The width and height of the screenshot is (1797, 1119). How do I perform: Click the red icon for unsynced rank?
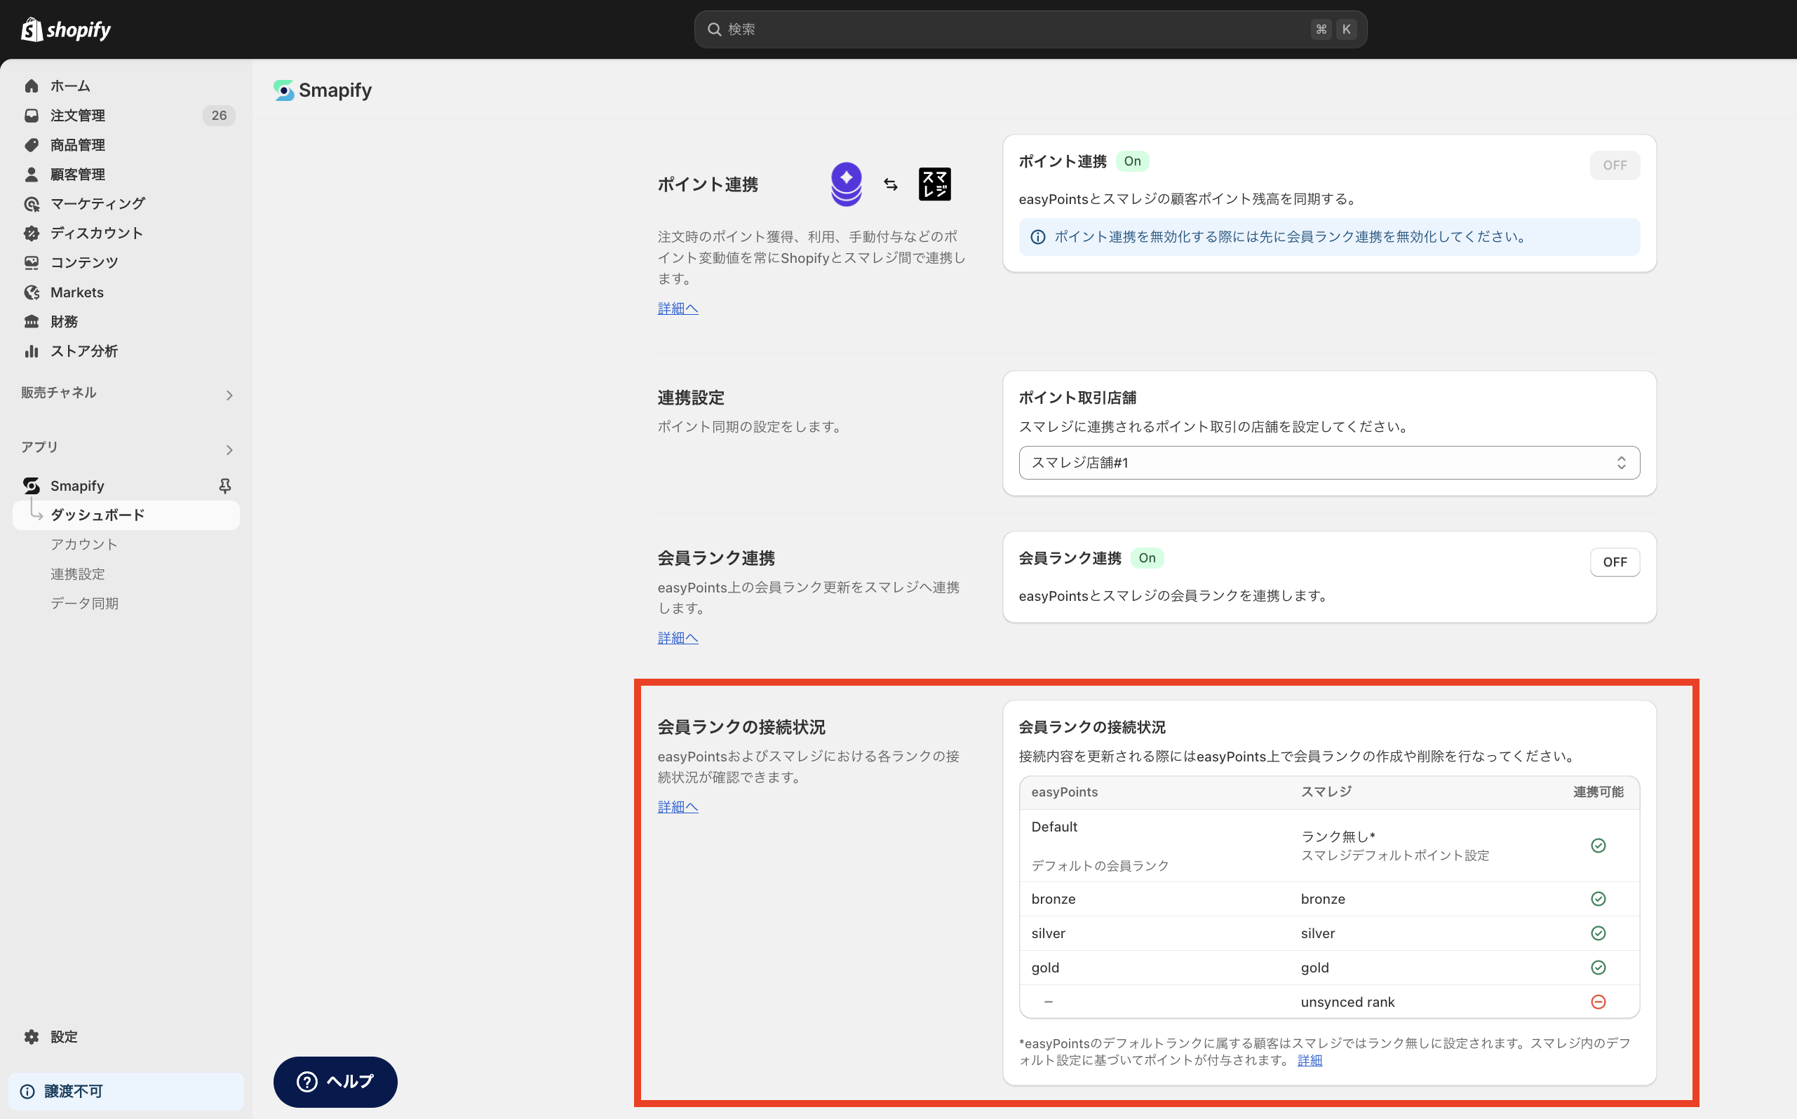tap(1599, 1002)
